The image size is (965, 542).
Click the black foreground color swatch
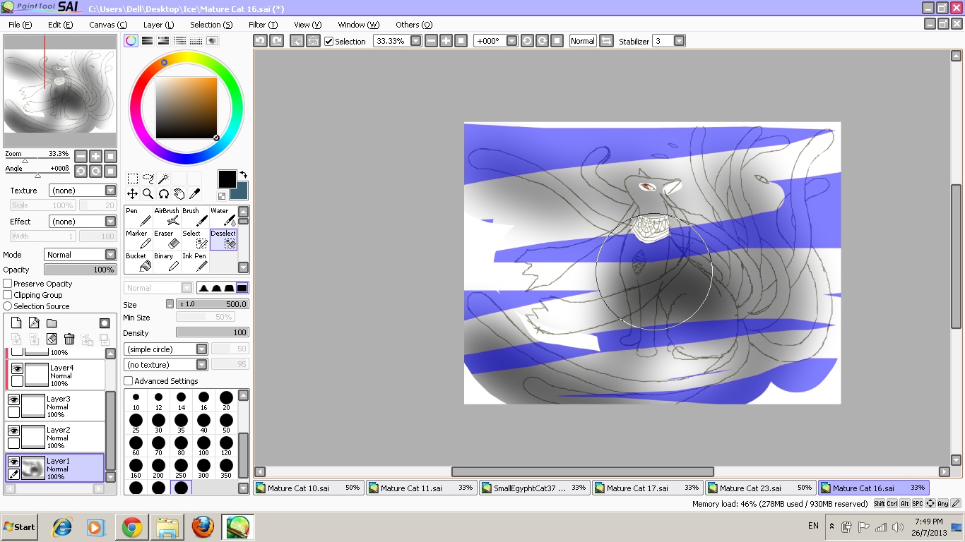227,179
